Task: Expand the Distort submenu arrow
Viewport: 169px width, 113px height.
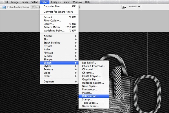Action: click(76, 46)
